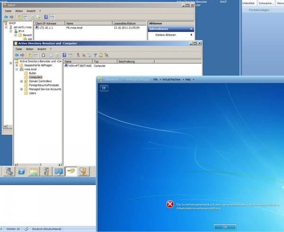Expand Managed Service Accounts node
Image resolution: width=284 pixels, height=232 pixels.
22,89
